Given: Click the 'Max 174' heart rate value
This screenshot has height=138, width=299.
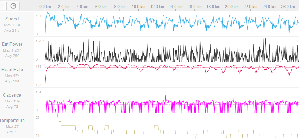Looking at the screenshot, I should tap(12, 76).
